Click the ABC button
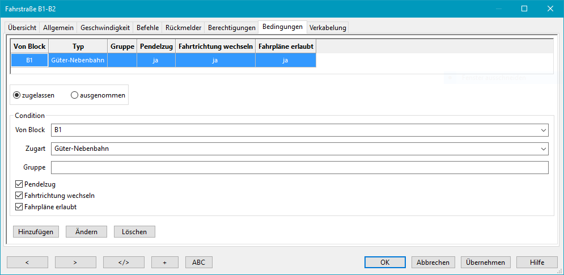Viewport: 564px width, 275px height. [x=198, y=262]
